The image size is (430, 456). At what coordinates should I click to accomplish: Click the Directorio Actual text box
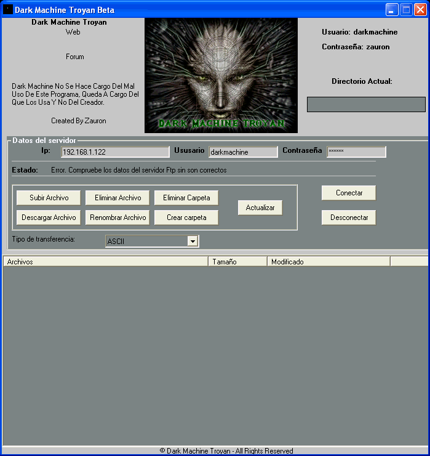click(x=366, y=105)
